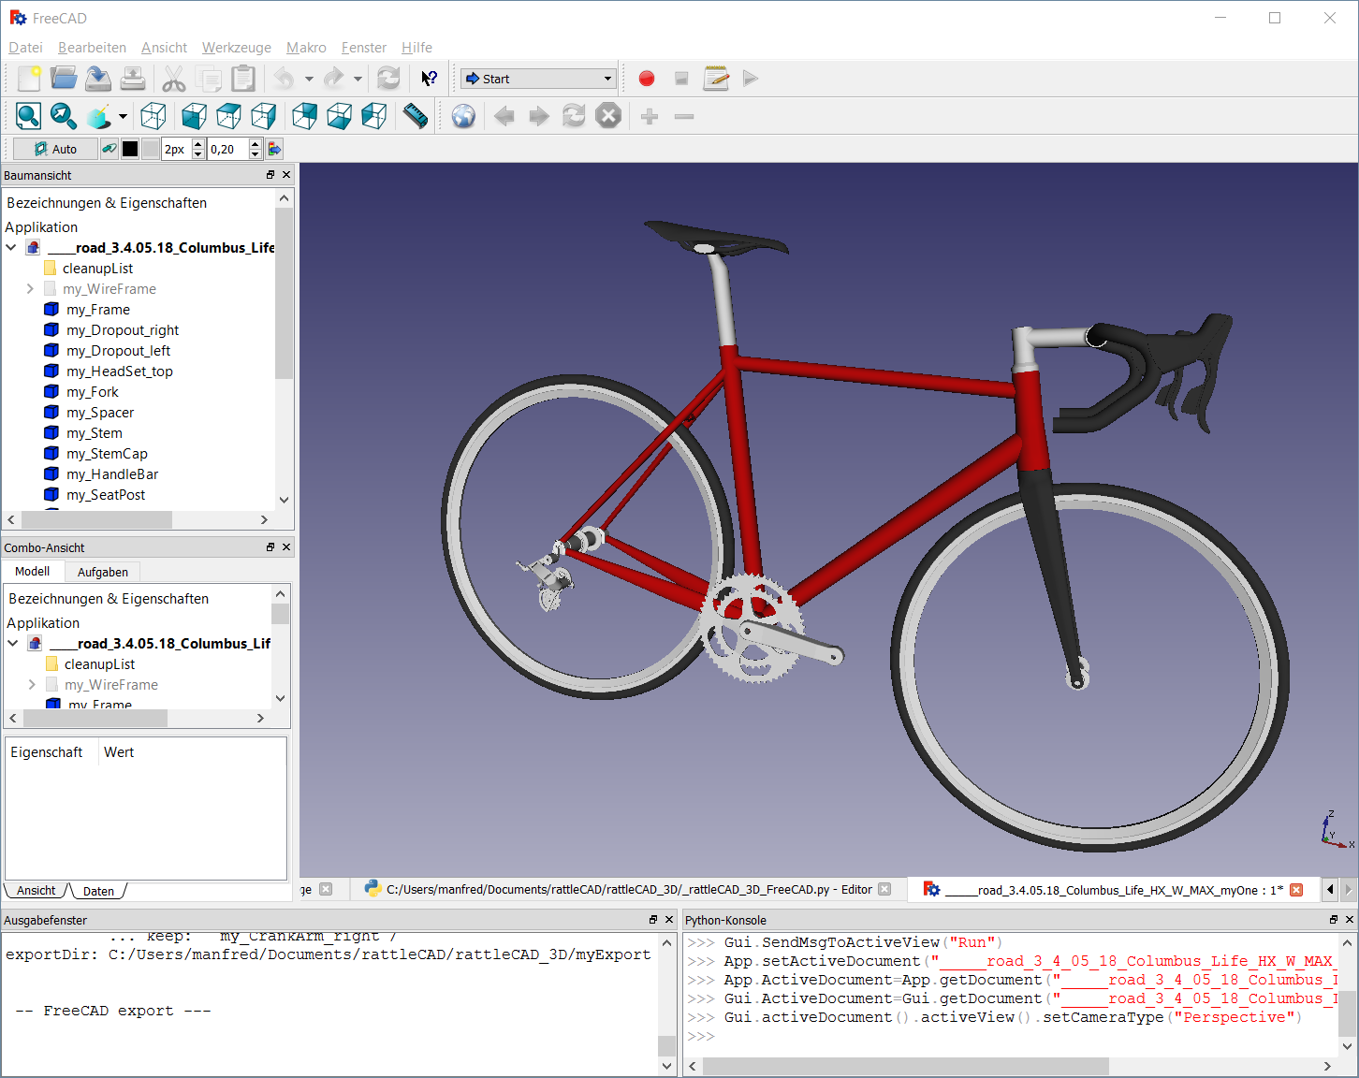
Task: Click the black line color swatch
Action: coord(130,149)
